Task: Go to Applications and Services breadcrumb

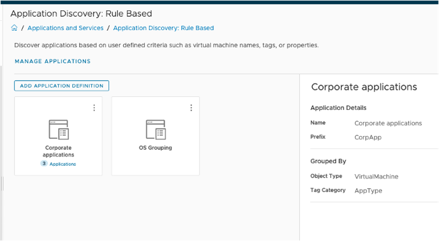Action: point(65,28)
